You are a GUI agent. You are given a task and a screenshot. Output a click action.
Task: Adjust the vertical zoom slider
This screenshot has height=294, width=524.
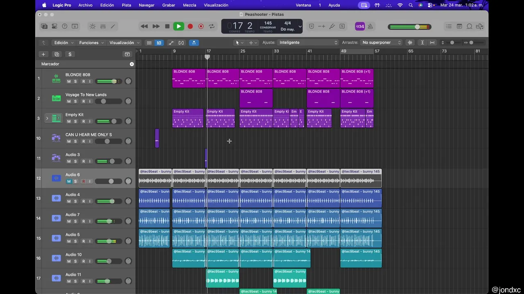pos(452,42)
